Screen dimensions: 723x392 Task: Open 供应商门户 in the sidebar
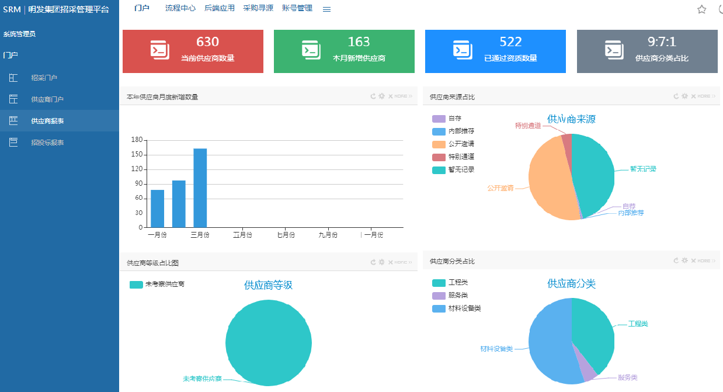[x=47, y=99]
